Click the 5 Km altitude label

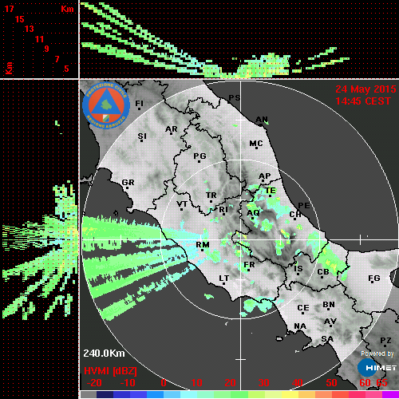[66, 69]
